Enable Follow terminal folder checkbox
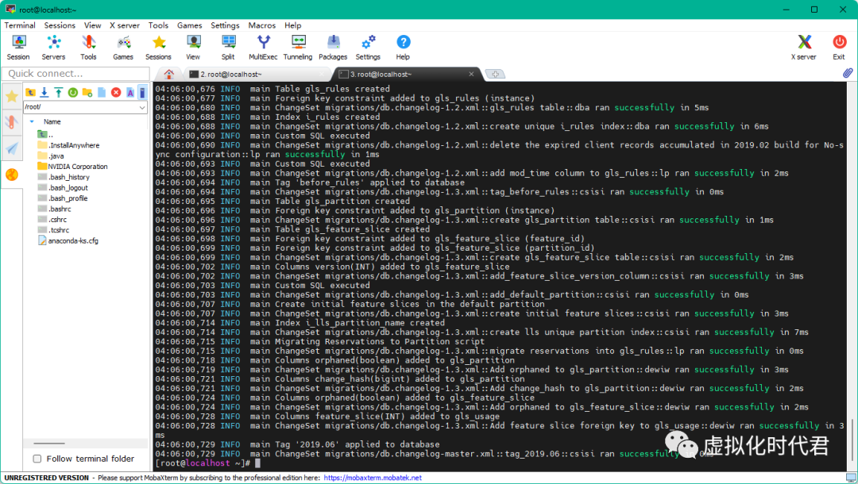This screenshot has width=858, height=484. pos(37,459)
